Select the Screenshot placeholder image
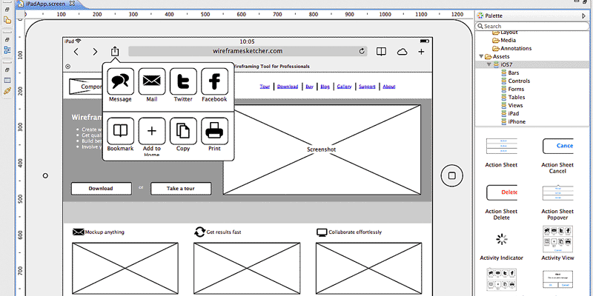593x296 pixels. coord(322,149)
